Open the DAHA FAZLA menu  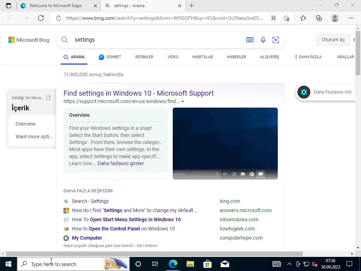308,57
